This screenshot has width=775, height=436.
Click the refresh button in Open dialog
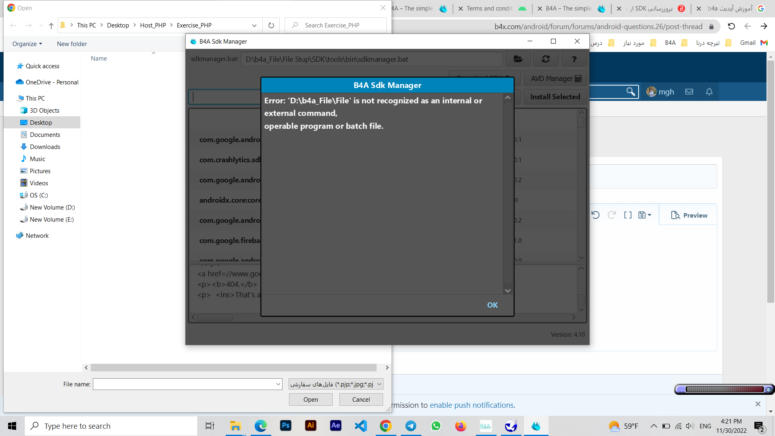click(x=271, y=25)
